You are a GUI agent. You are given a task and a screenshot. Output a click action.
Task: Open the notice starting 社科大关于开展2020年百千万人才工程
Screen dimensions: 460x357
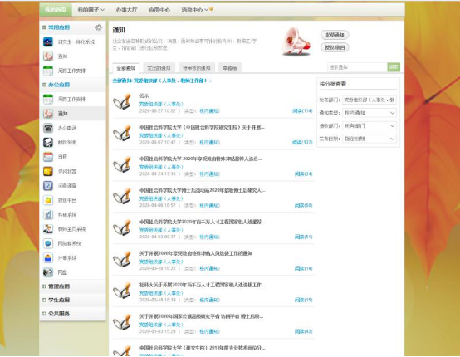coord(202,285)
